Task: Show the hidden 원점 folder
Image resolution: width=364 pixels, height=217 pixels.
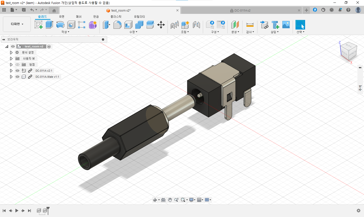Action: tap(17, 65)
